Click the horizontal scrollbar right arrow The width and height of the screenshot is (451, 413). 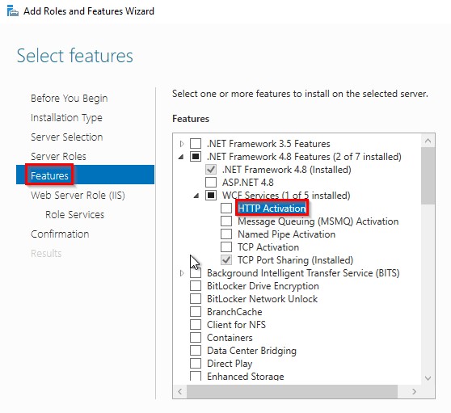pos(414,391)
